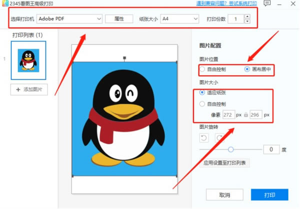Click the aspect ratio lock icon

point(246,115)
